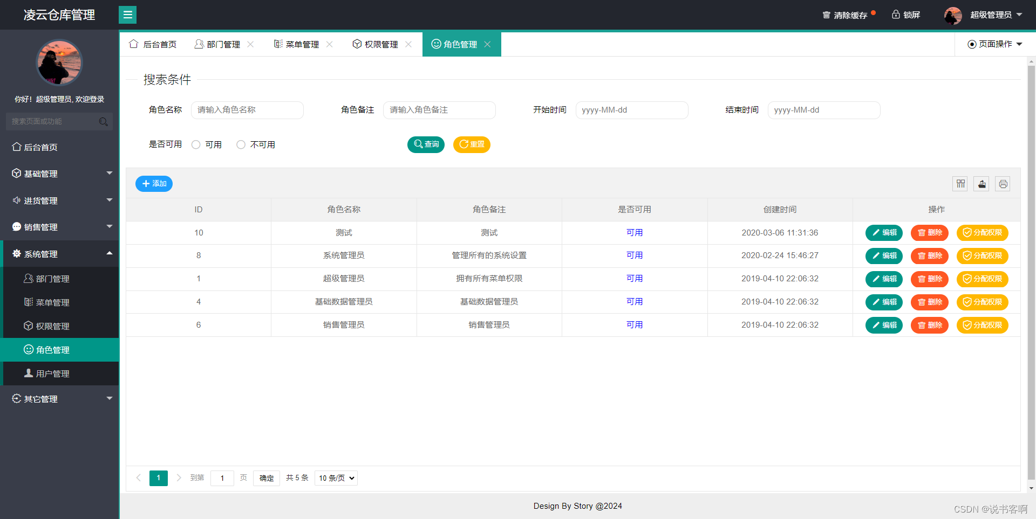
Task: Click the export table icon
Action: tap(982, 184)
